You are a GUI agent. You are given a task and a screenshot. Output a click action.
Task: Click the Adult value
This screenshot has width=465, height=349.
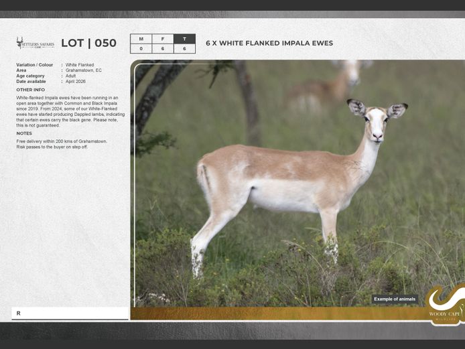[x=70, y=76]
